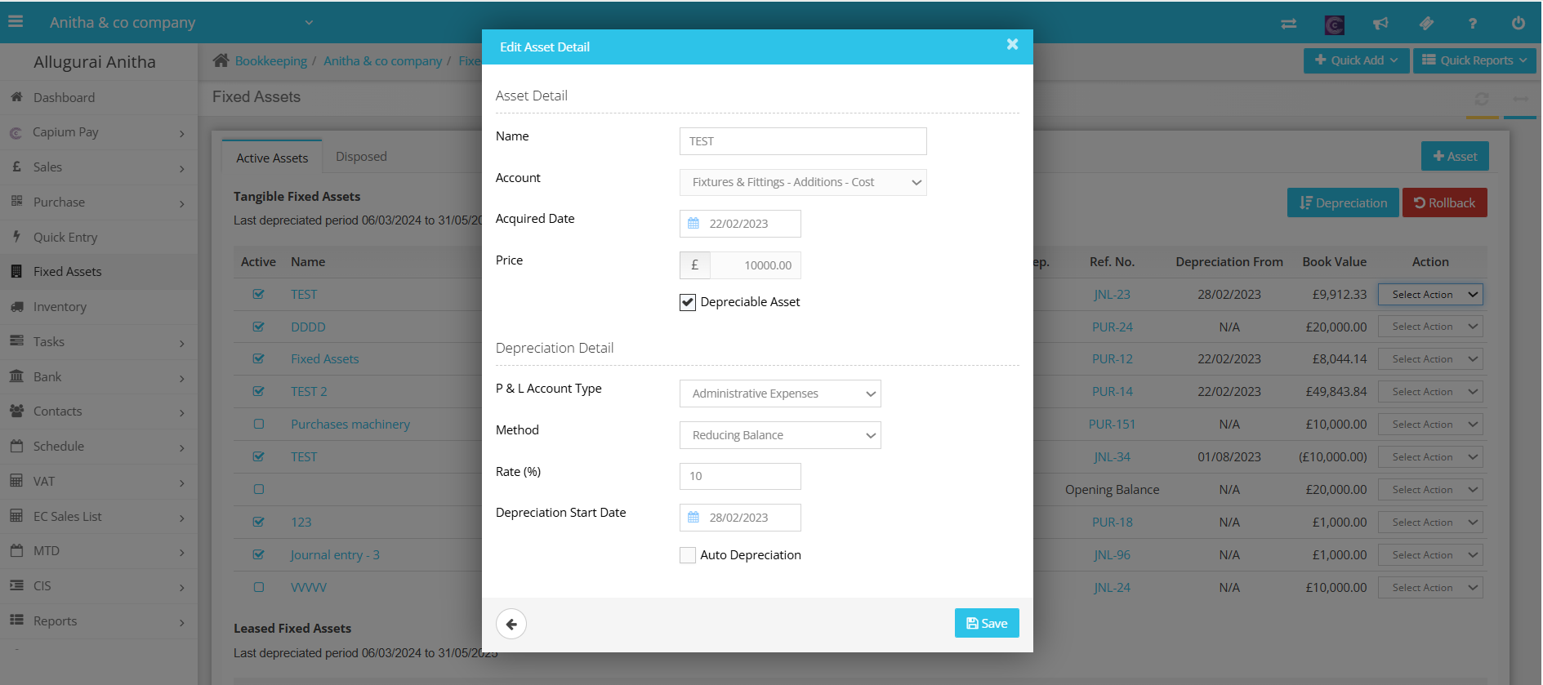Click the Tasks sidebar icon
The height and width of the screenshot is (685, 1543).
(16, 341)
